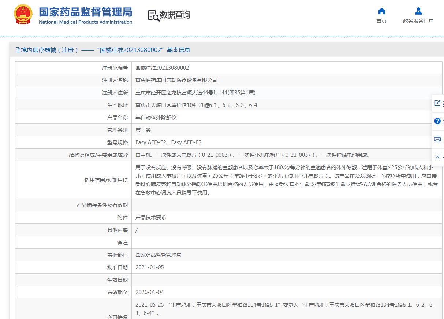
Task: Click the print icon in side toolbar
Action: pyautogui.click(x=437, y=139)
